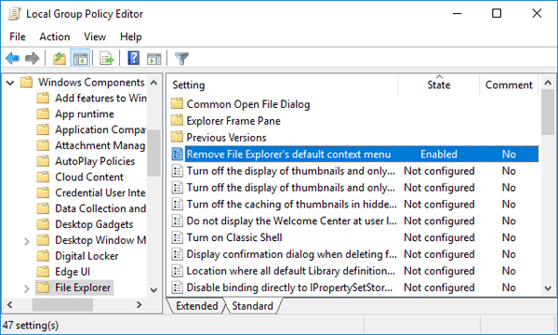Select Application Compa tree item
The height and width of the screenshot is (335, 558).
[x=100, y=129]
